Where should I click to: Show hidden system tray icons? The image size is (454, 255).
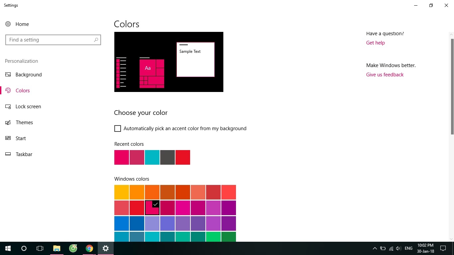pos(375,248)
